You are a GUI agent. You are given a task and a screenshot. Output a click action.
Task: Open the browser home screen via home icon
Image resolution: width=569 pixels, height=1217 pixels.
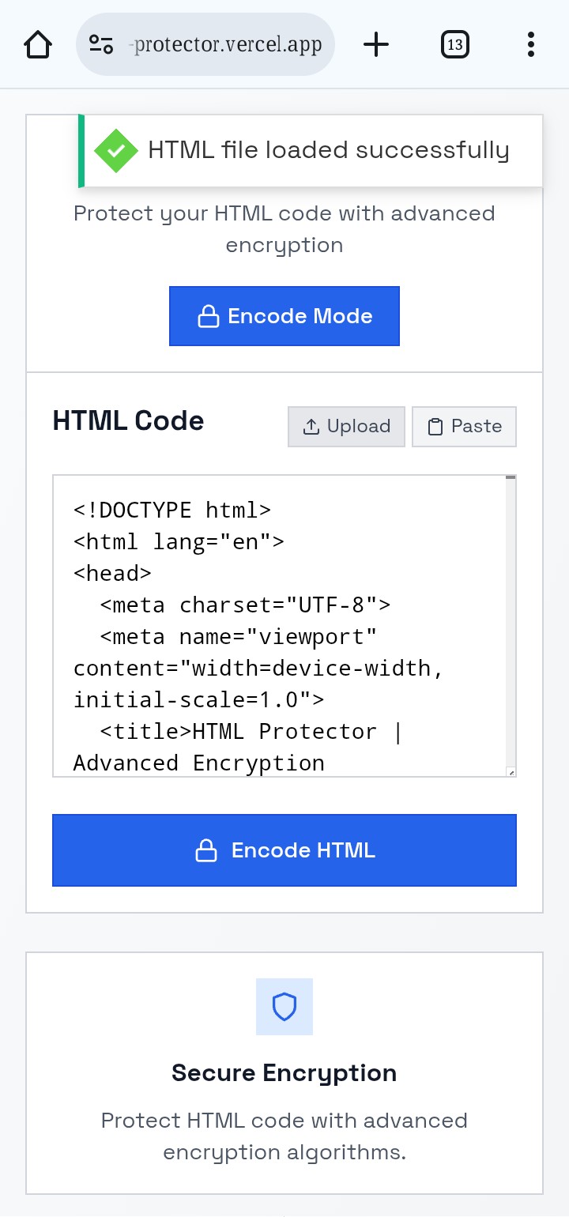point(37,44)
